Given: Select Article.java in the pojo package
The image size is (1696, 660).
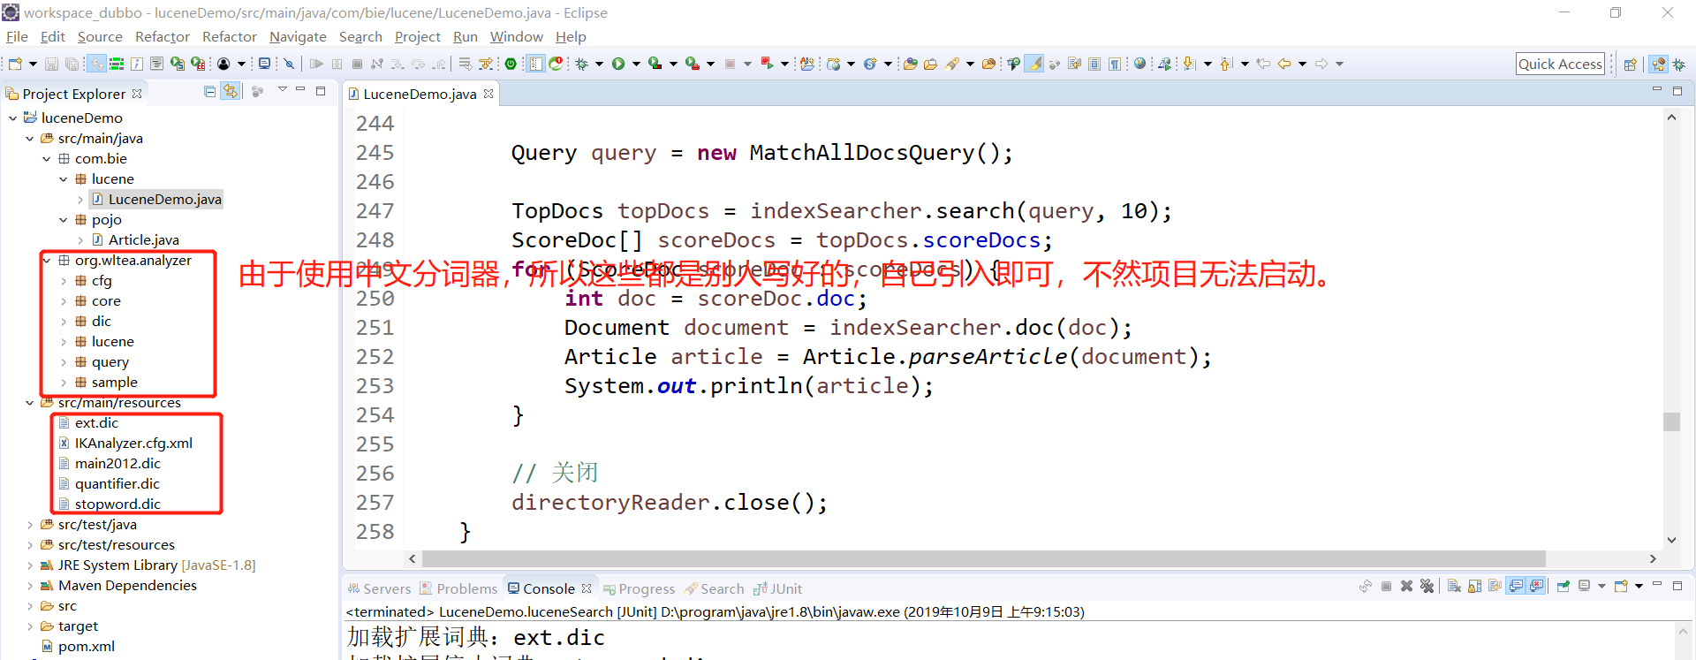Looking at the screenshot, I should click(143, 239).
